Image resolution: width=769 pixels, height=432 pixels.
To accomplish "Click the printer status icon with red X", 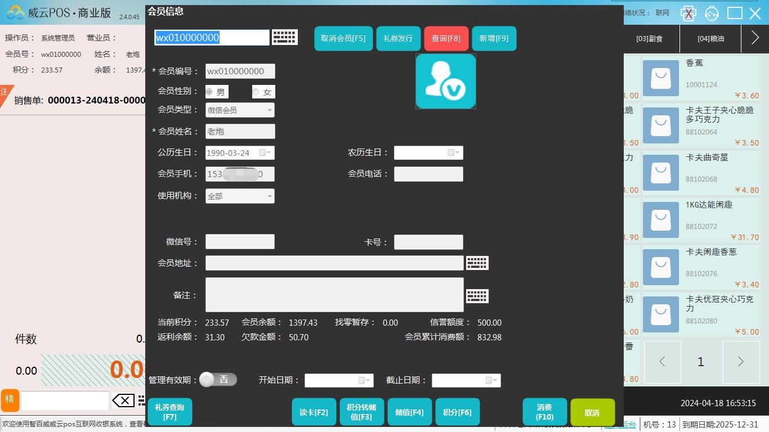I will tap(688, 13).
